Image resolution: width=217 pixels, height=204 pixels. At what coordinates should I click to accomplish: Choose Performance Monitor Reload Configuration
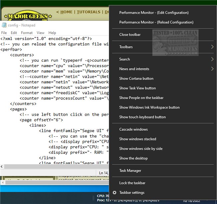click(x=156, y=22)
